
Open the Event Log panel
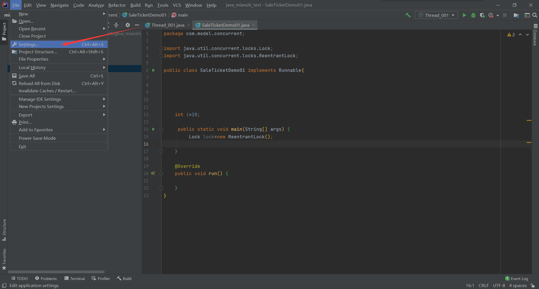click(x=517, y=278)
